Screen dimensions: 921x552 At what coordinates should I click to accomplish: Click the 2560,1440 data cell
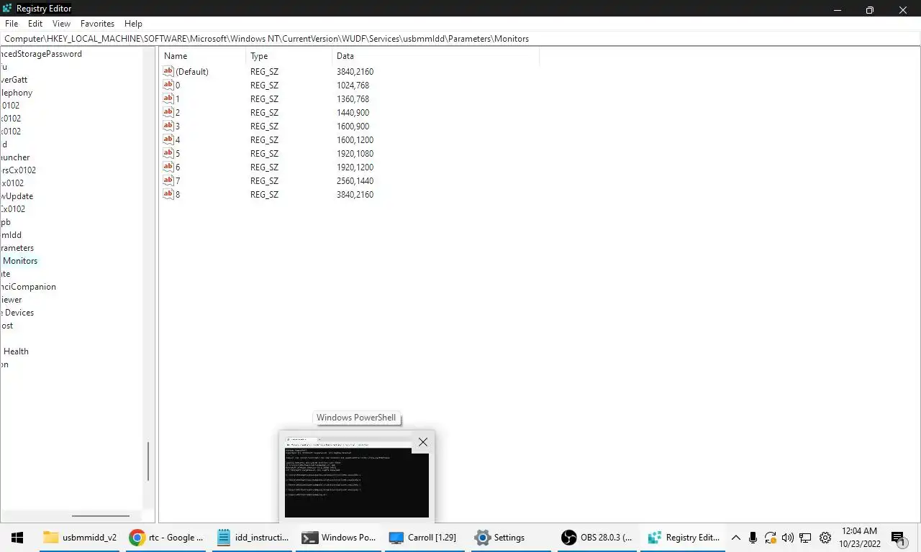(355, 180)
